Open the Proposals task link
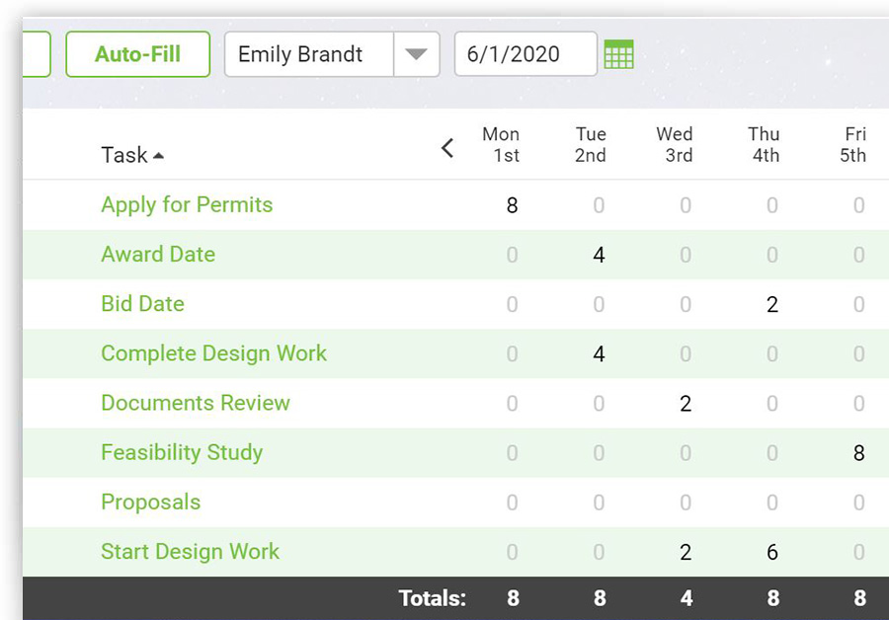Screen dimensions: 889x620 pos(151,503)
